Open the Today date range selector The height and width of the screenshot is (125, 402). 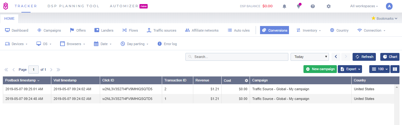click(x=310, y=57)
